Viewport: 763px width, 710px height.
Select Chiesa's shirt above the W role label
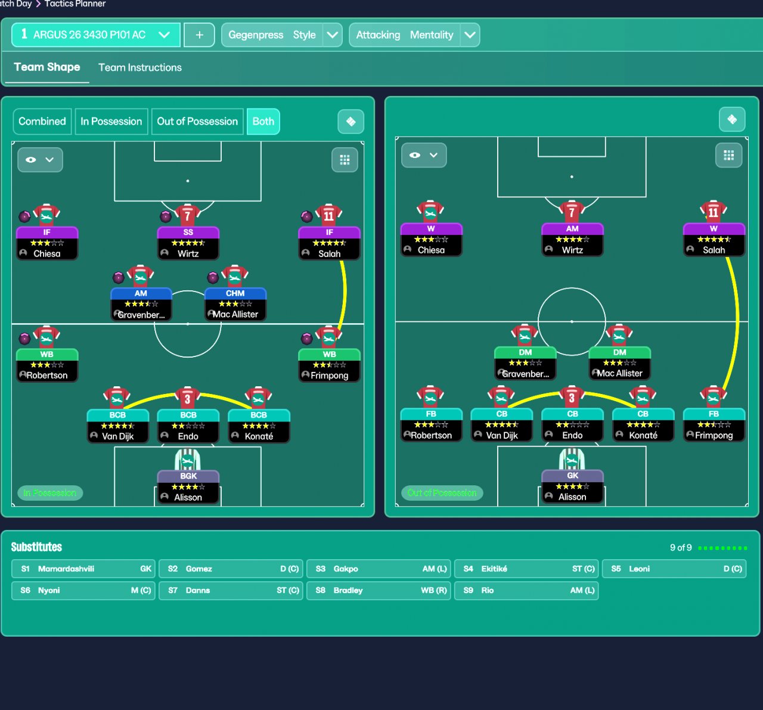431,212
